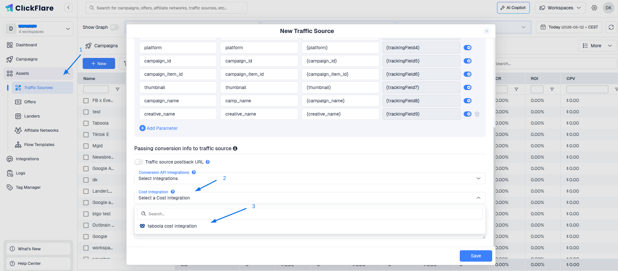
Task: Open the What's New panel
Action: 38,249
